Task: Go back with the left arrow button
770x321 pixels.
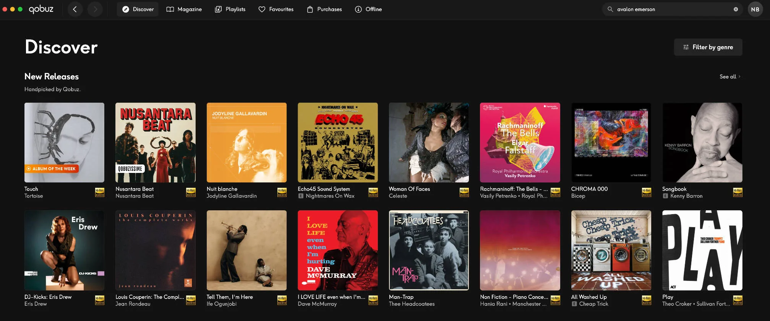Action: 75,9
